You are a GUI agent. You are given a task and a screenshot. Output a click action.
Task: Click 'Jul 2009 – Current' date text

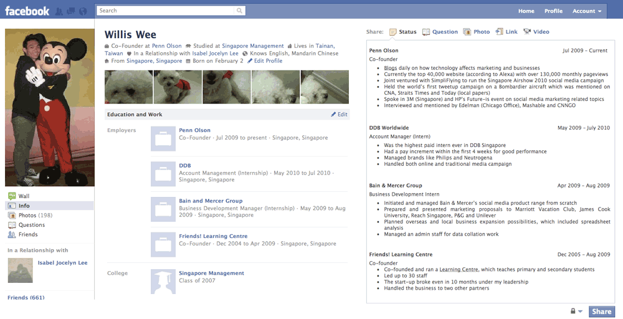click(585, 50)
